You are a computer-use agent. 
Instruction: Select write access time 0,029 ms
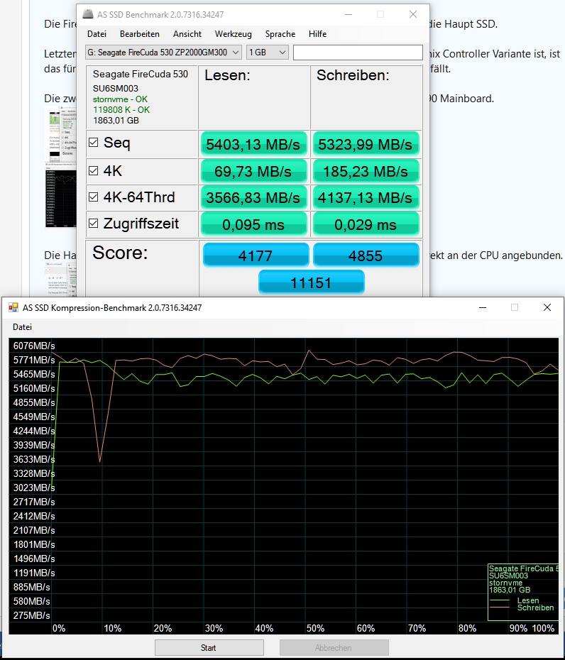pos(365,224)
